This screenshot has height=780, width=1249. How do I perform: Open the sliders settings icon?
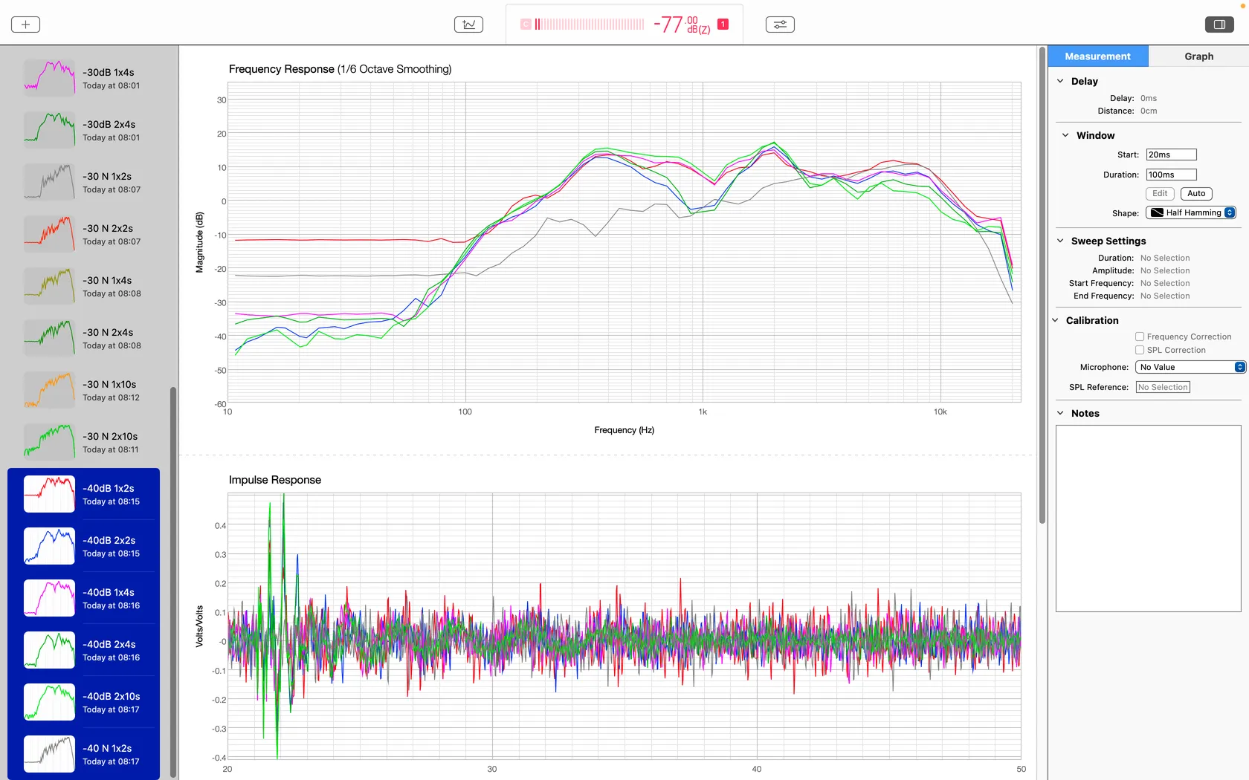[x=780, y=25]
